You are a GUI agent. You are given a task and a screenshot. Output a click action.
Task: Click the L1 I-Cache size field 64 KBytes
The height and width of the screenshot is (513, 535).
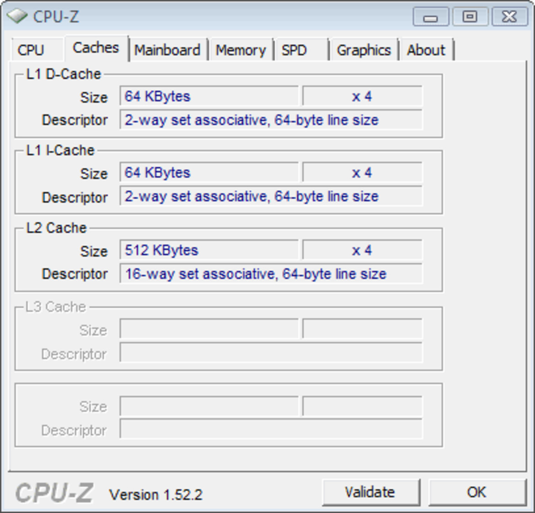point(209,172)
